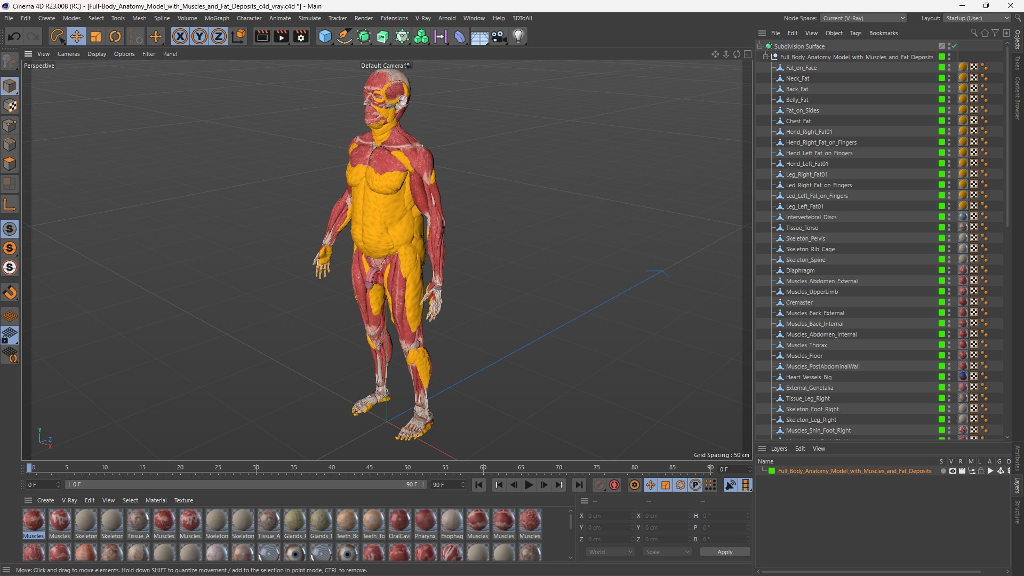
Task: Open viewport Cameras menu
Action: pyautogui.click(x=68, y=54)
